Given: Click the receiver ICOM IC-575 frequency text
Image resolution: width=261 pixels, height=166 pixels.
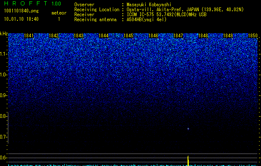Looking at the screenshot, I should [x=166, y=15].
